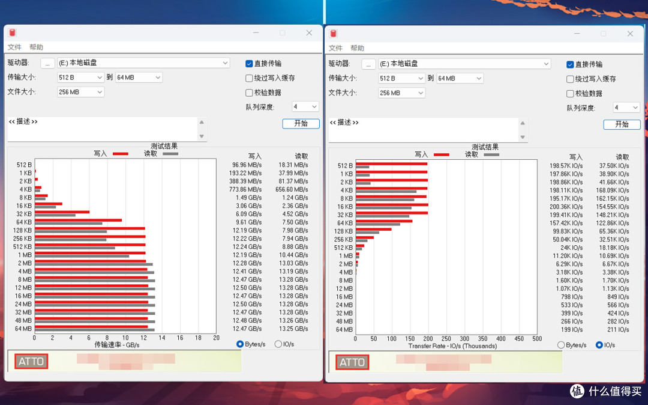Click gray 读取 legend swatch in right window
This screenshot has width=648, height=405.
click(491, 154)
